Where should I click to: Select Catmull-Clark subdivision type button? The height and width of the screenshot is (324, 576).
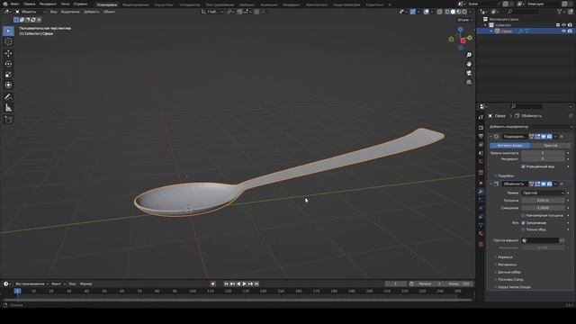(x=510, y=146)
